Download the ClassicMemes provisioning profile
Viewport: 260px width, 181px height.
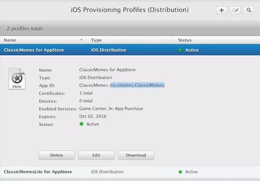click(136, 155)
